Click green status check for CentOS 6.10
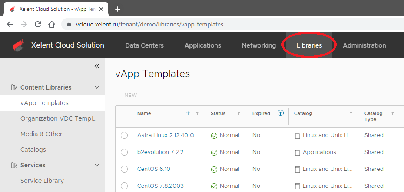 (214, 170)
